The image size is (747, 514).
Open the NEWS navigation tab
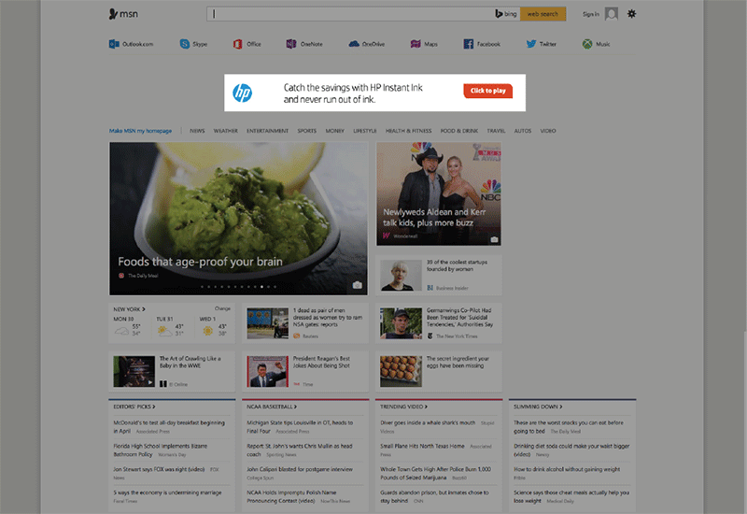pyautogui.click(x=197, y=131)
